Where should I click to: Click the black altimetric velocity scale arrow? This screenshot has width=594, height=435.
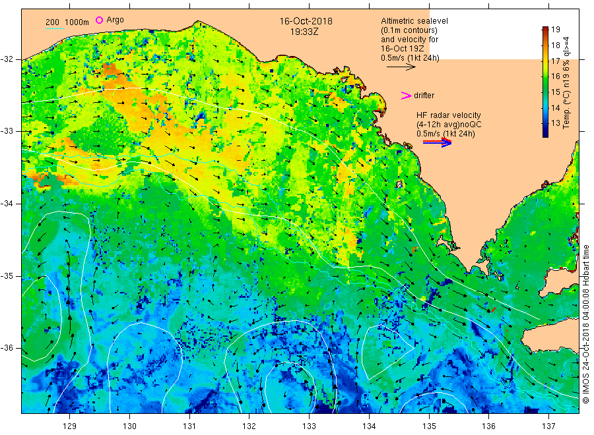click(401, 67)
